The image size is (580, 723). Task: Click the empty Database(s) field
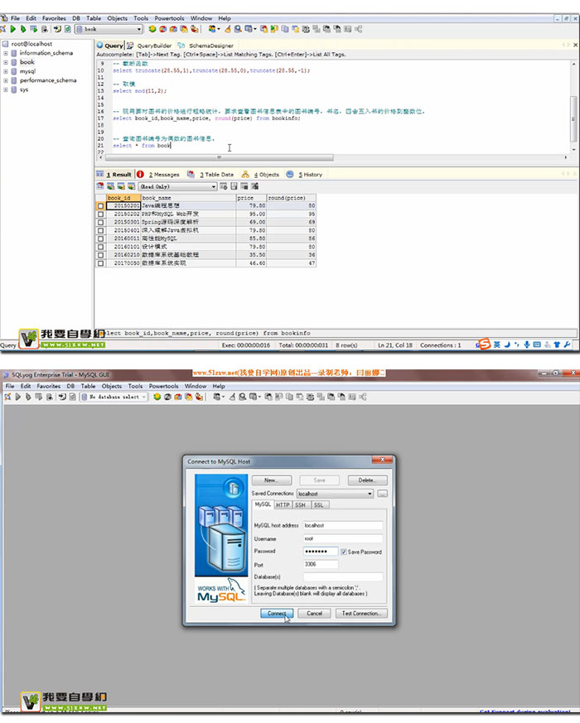coord(343,577)
